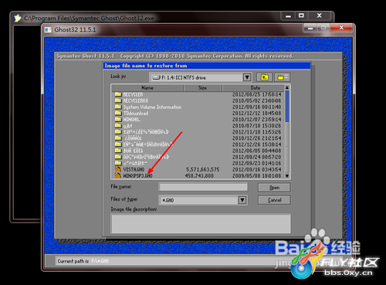Select the yjbf folder icon
386x285 pixels.
pos(118,126)
